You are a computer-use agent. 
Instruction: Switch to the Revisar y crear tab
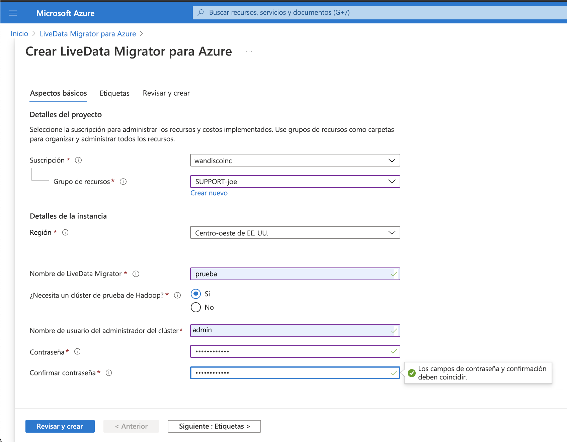(x=166, y=93)
